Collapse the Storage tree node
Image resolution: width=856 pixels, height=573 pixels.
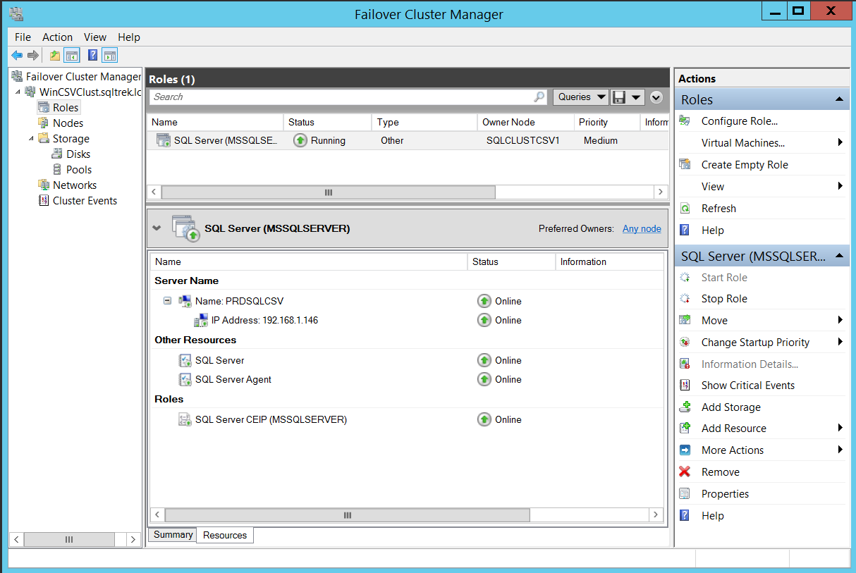32,139
